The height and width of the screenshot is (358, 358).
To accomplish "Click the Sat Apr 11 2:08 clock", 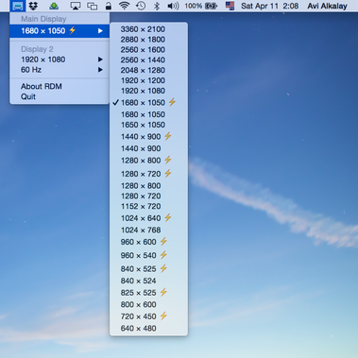I will tap(269, 6).
